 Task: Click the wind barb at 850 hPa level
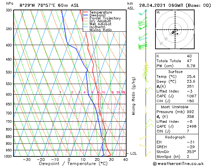click(143, 138)
